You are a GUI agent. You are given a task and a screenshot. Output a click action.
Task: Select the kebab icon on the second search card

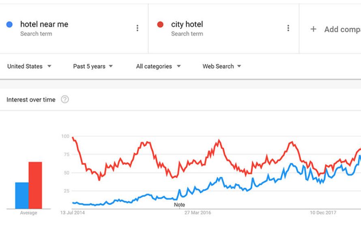[x=288, y=28]
